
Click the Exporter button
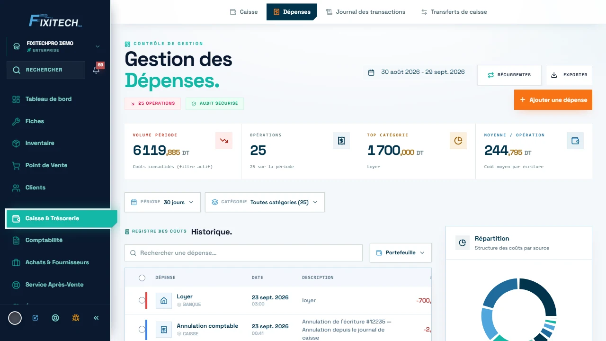point(569,75)
